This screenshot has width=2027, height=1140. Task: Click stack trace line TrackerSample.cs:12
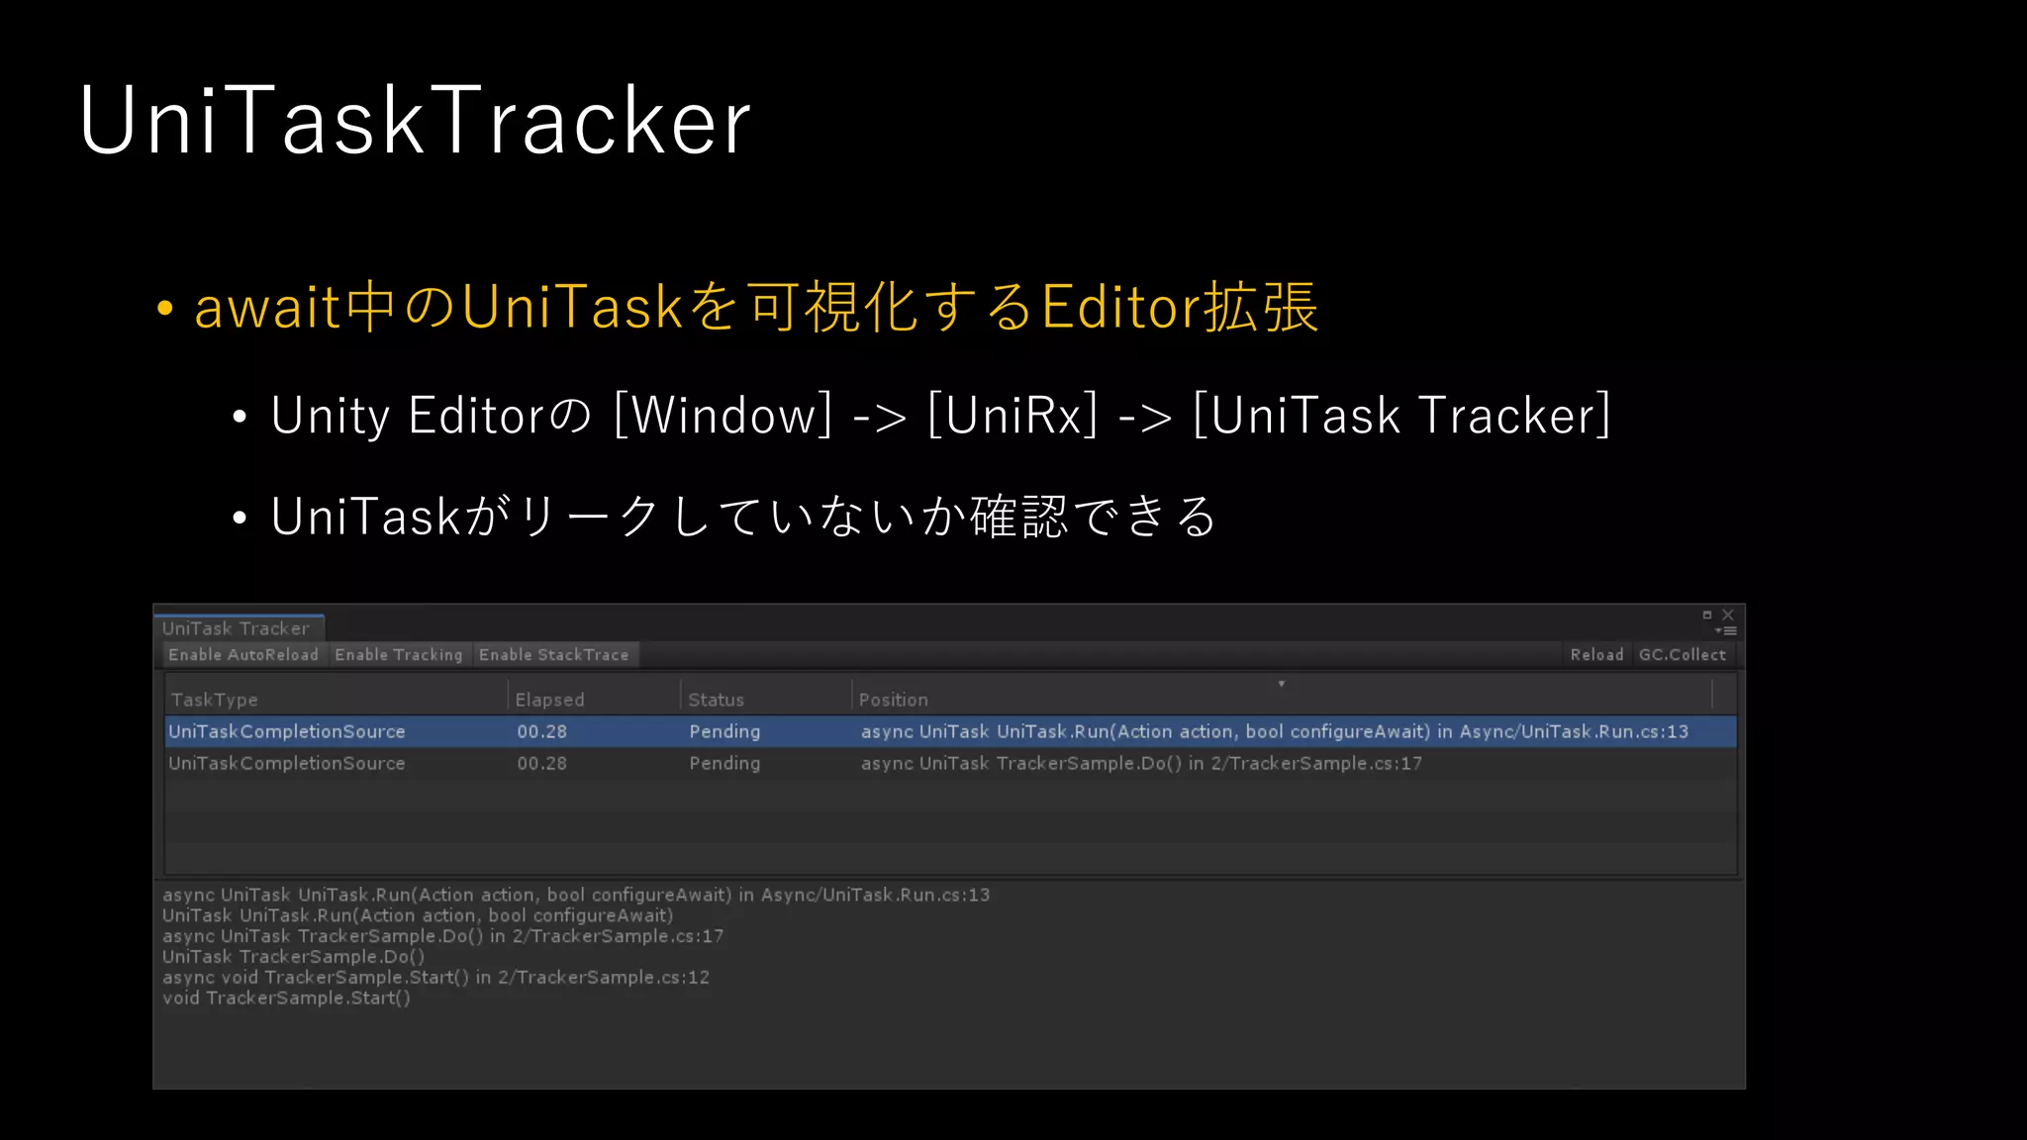tap(435, 977)
